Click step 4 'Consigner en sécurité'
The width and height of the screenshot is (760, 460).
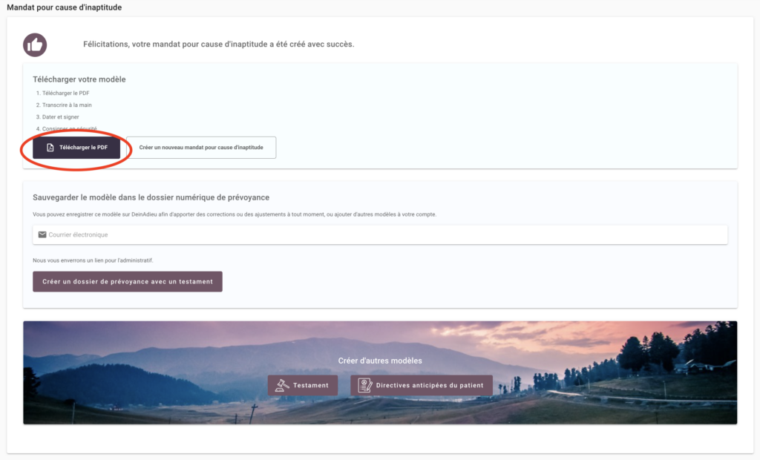(x=71, y=128)
